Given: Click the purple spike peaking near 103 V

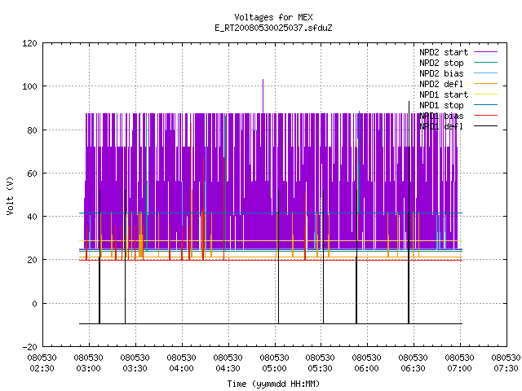Looking at the screenshot, I should point(263,96).
